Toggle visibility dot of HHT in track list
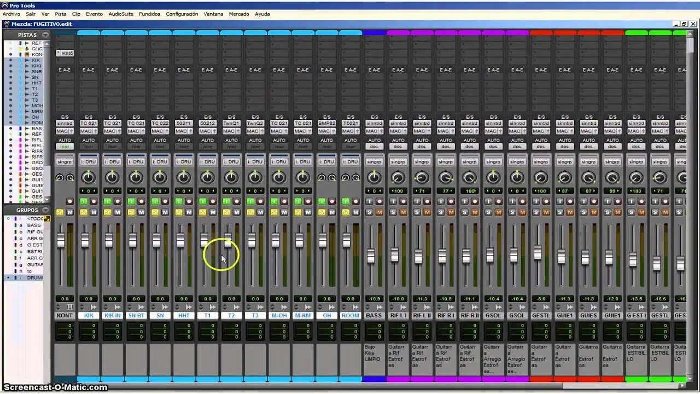 (x=10, y=83)
